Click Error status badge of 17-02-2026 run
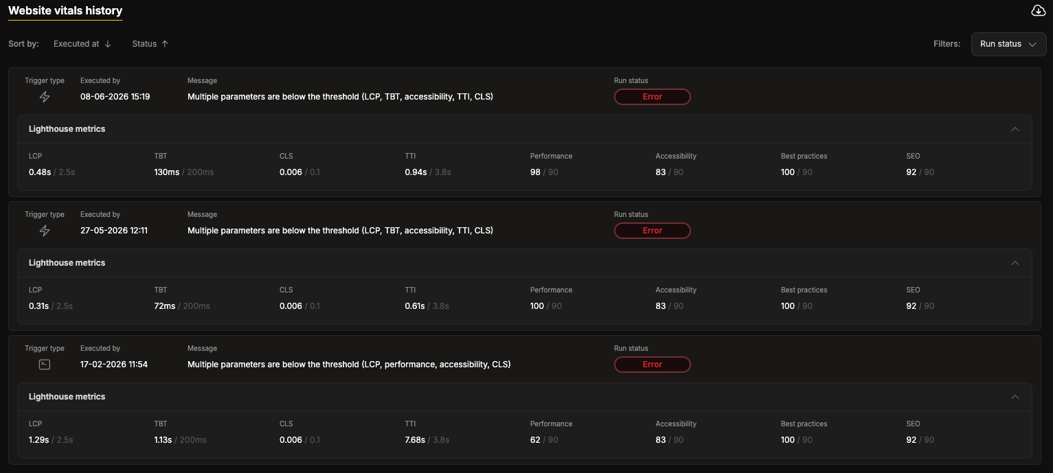The width and height of the screenshot is (1053, 473). pos(652,365)
